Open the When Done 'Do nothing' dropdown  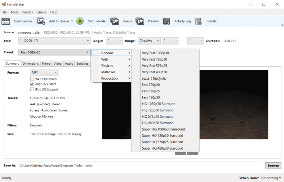[271, 178]
